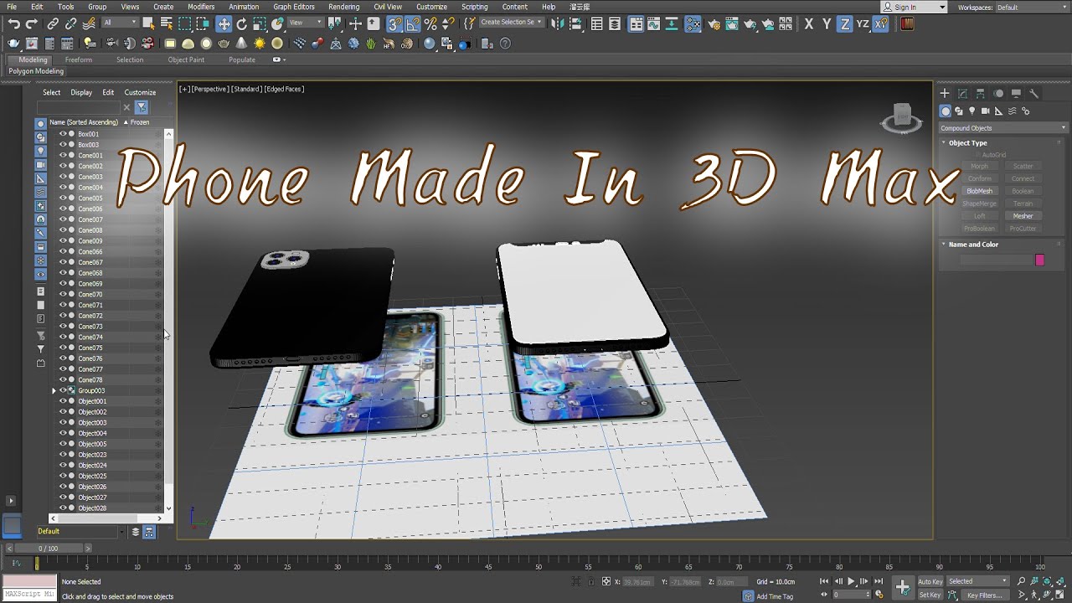This screenshot has height=603, width=1072.
Task: Open the Utilities wrench panel icon
Action: click(1034, 94)
